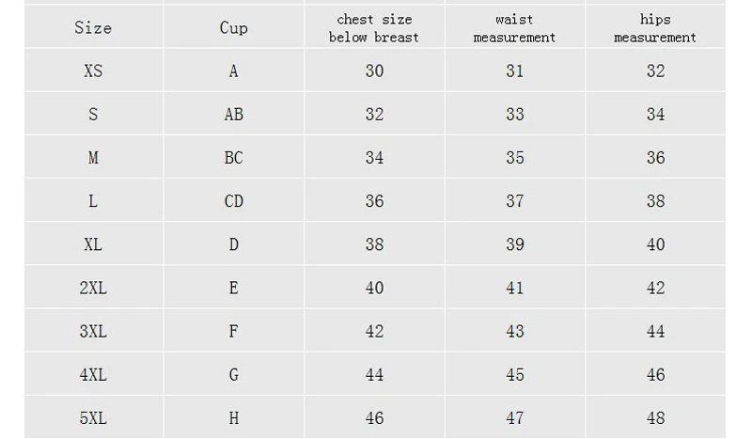Click waist value 31 in XS row
Viewport: 752px width, 439px height.
[x=514, y=71]
